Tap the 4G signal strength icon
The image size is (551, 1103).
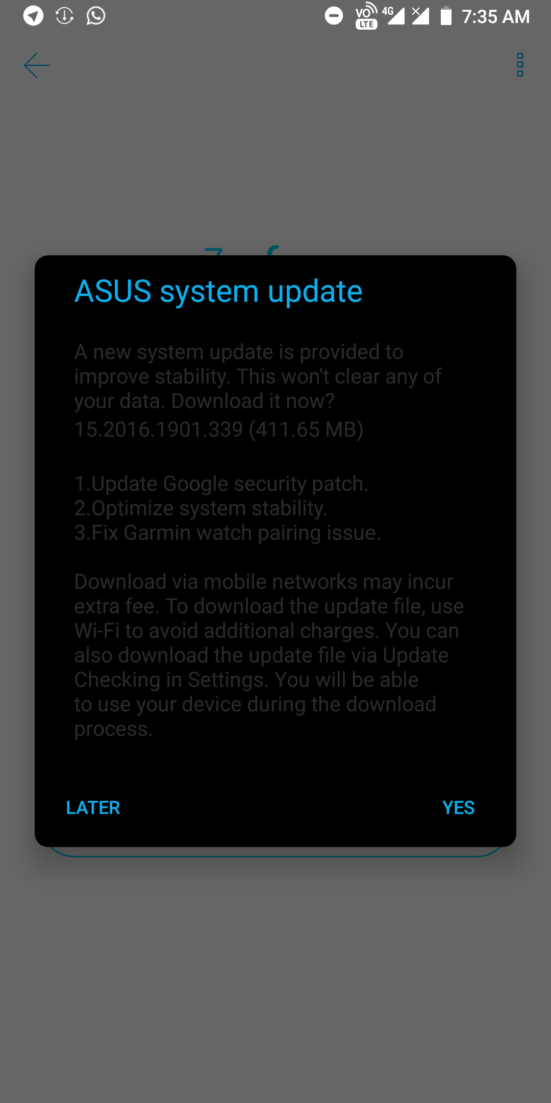pos(394,16)
